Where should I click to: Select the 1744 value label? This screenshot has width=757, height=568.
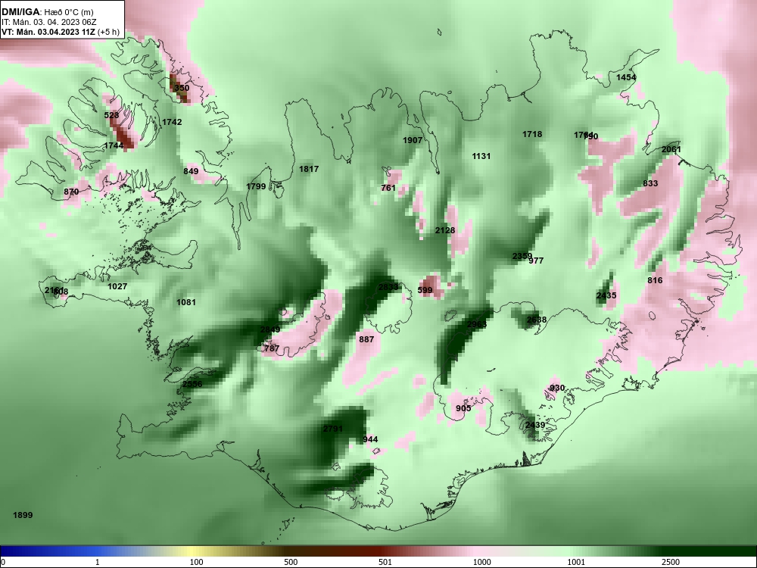(x=114, y=145)
